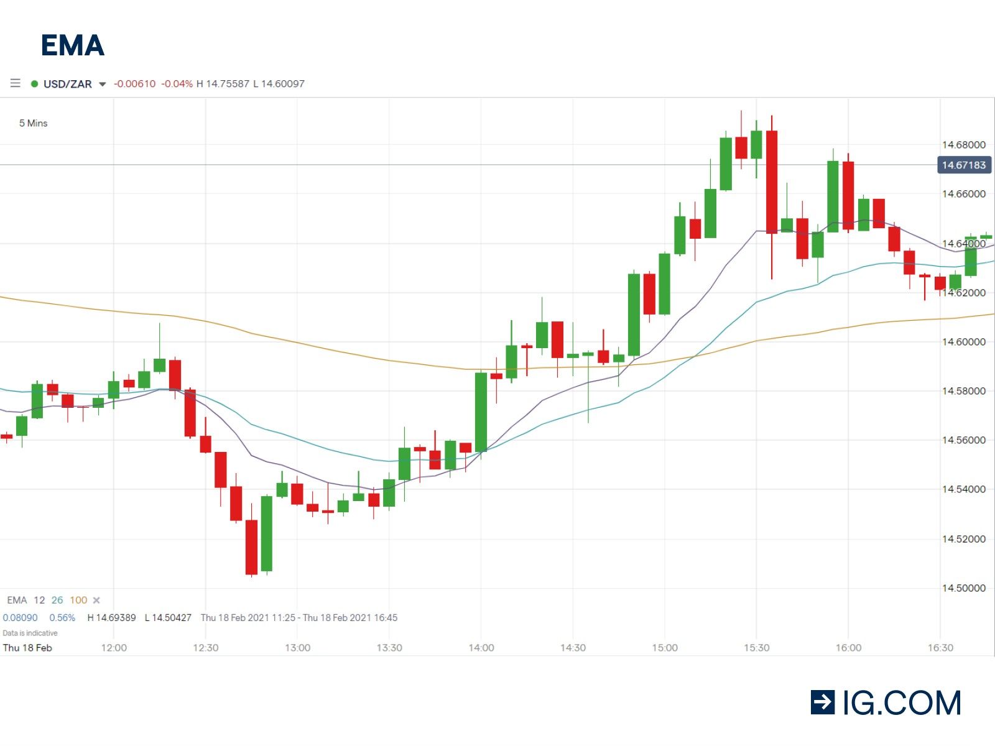The width and height of the screenshot is (995, 746).
Task: Expand the USD/ZAR instrument dropdown arrow
Action: coord(103,84)
